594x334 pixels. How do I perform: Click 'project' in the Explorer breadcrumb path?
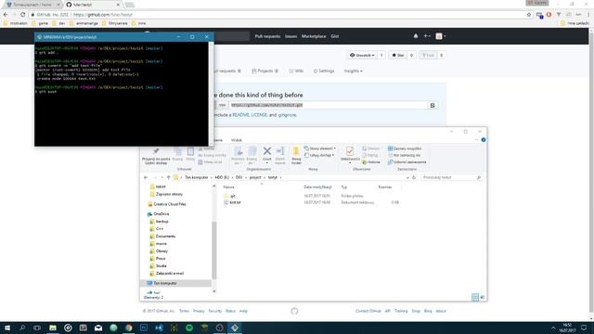click(255, 177)
